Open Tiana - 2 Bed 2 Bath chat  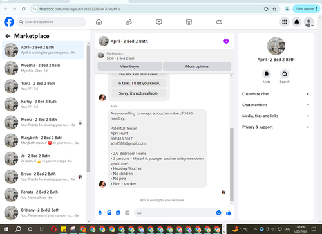(43, 86)
